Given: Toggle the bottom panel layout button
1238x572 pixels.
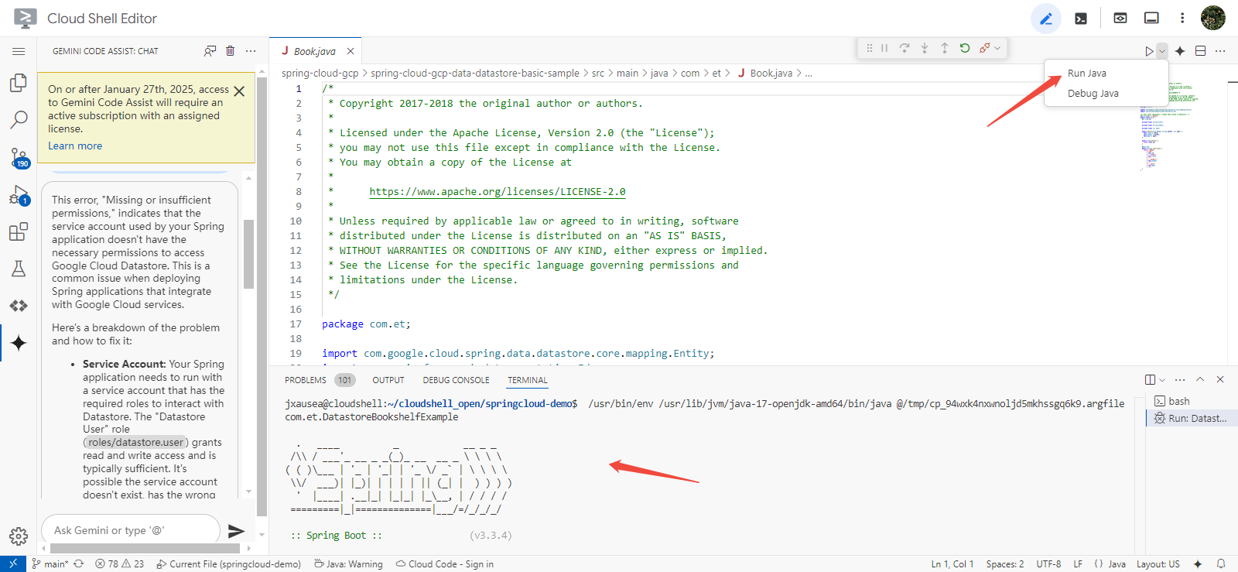Looking at the screenshot, I should (x=1151, y=19).
